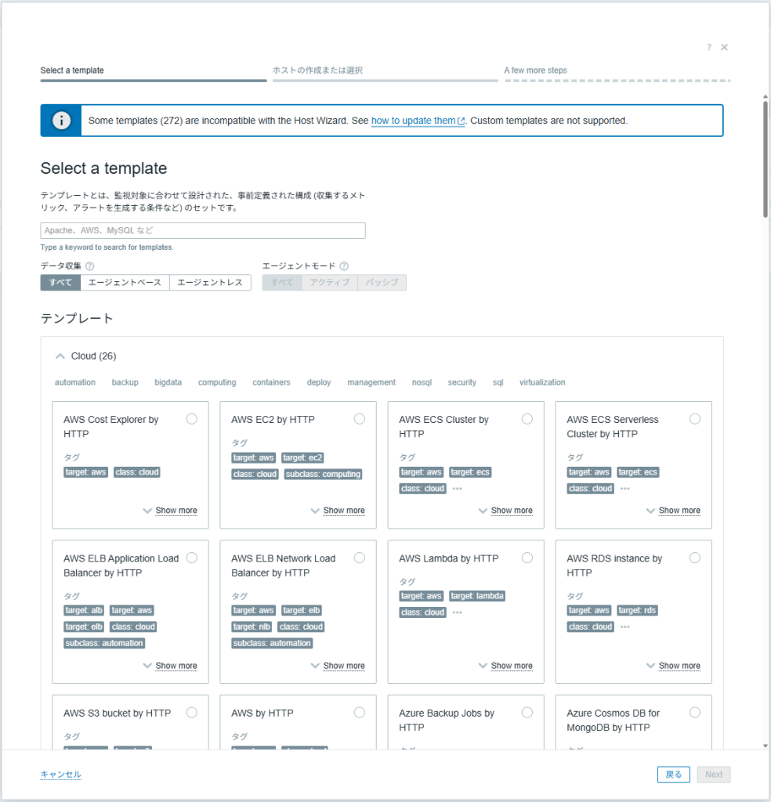This screenshot has width=771, height=802.
Task: Expand hidden tags on AWS ECS Serverless card
Action: point(625,489)
